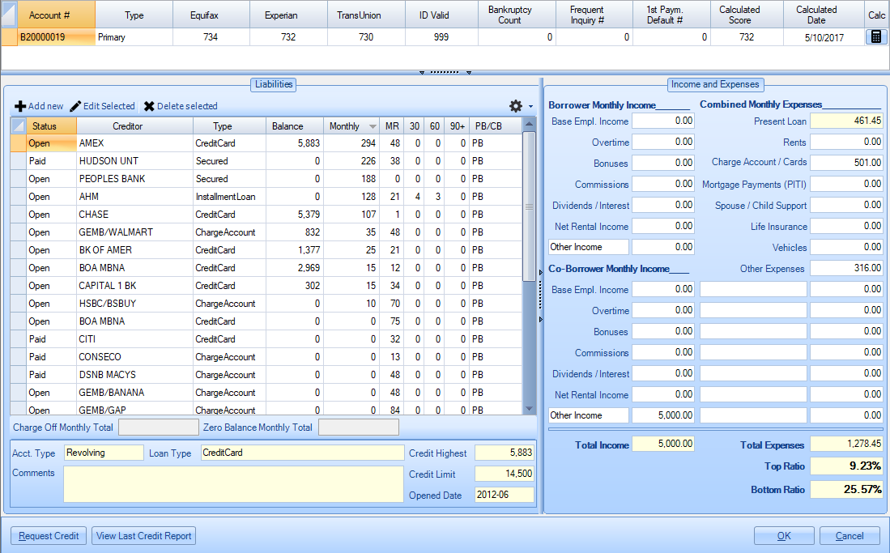Open the liabilities grid settings gear
Screen dimensions: 890x553
[515, 106]
